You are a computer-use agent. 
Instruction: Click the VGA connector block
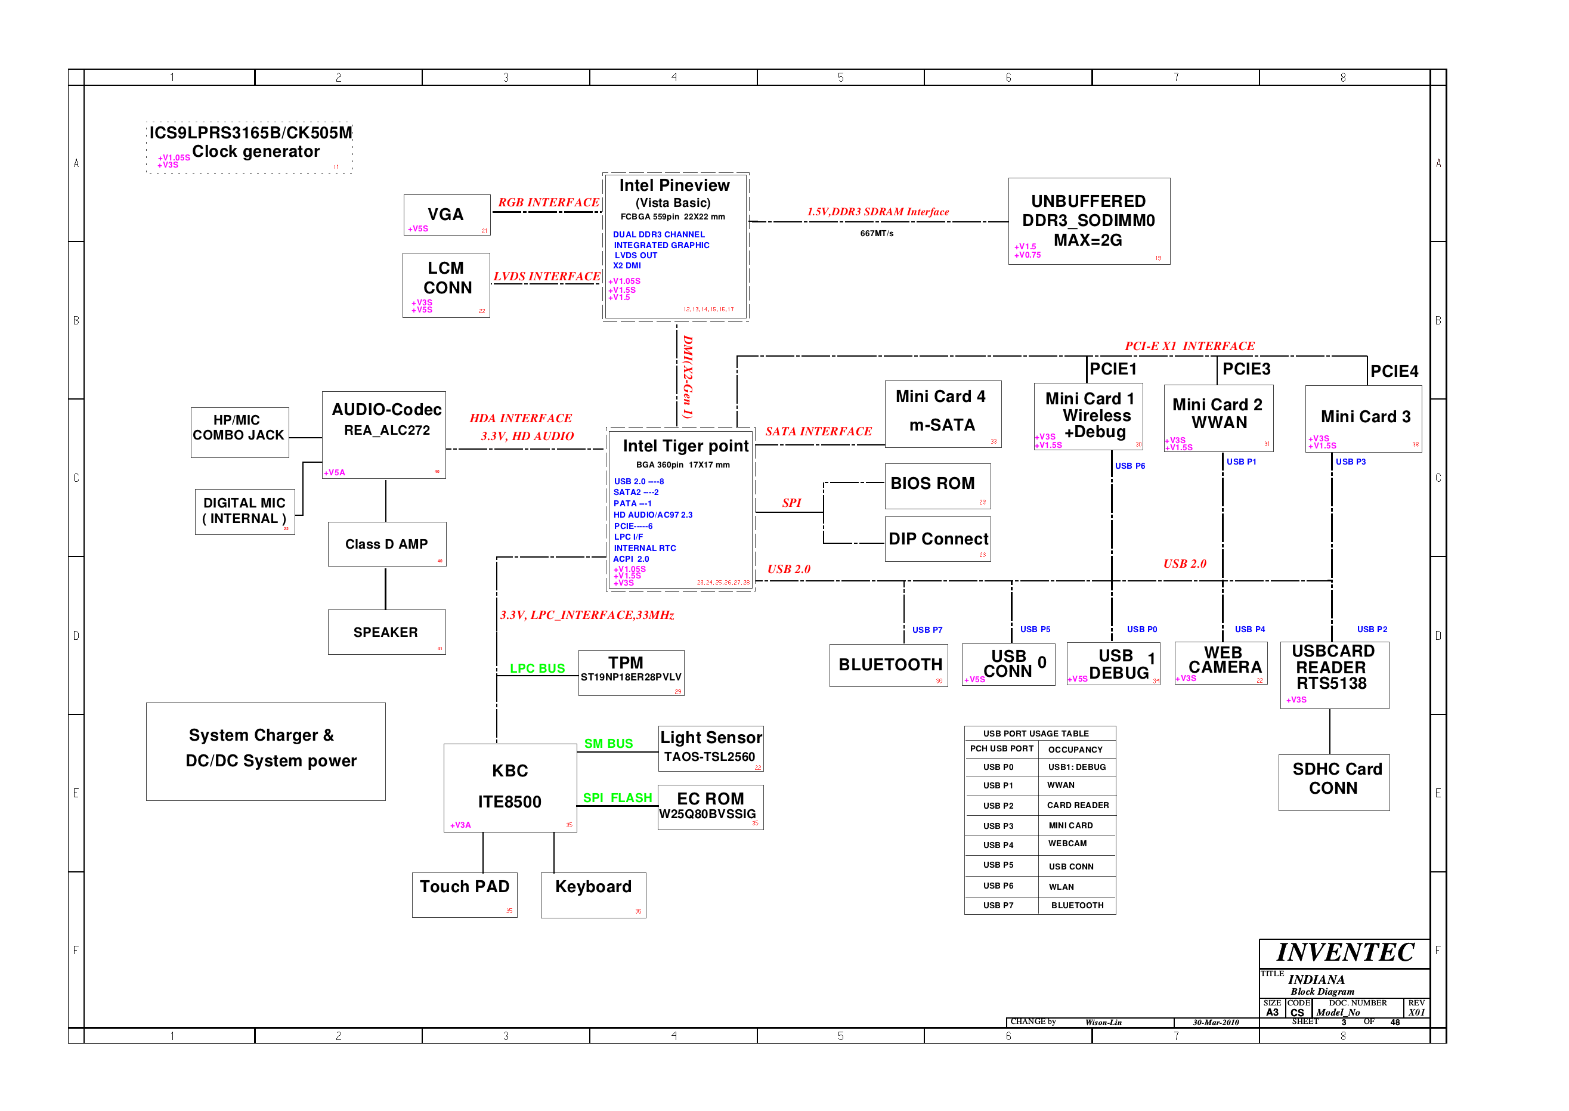point(447,215)
